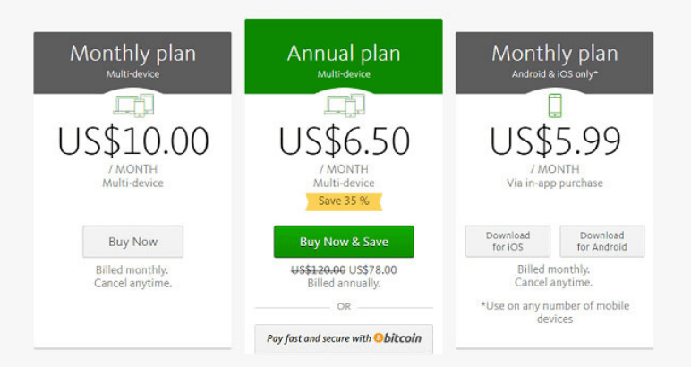Click the US$5.99 price

[554, 141]
